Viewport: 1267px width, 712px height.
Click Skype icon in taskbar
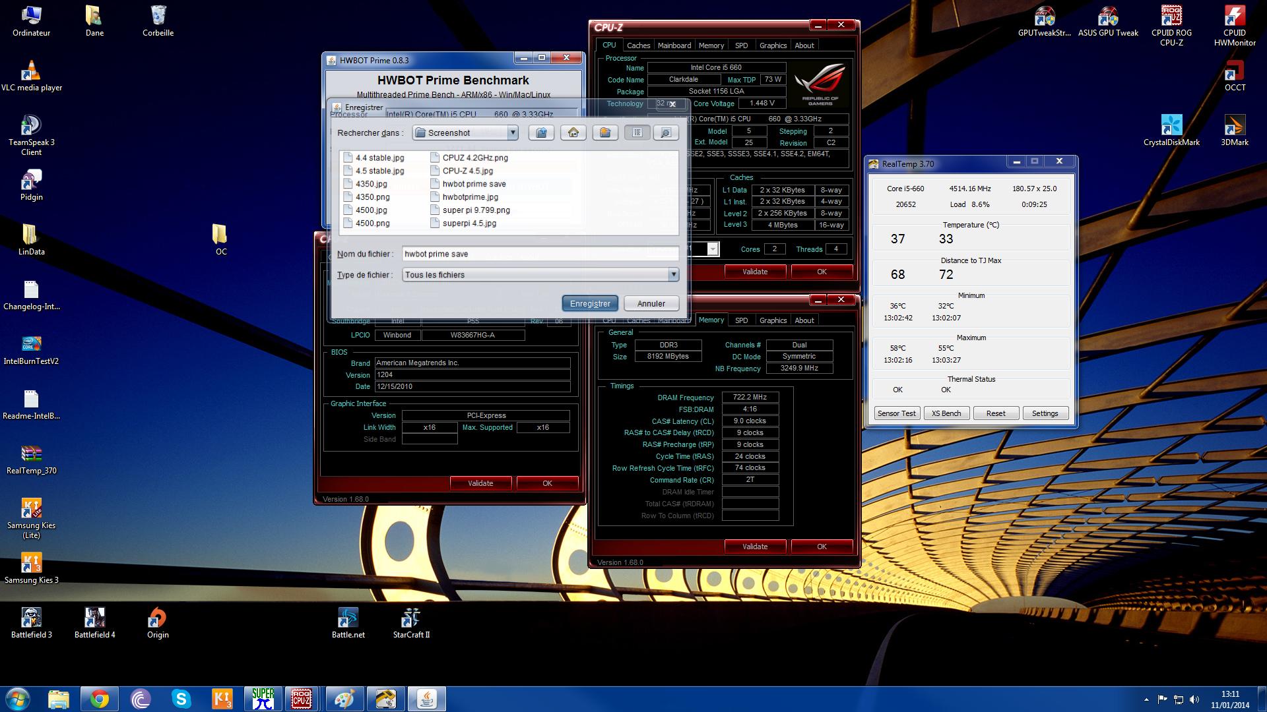click(181, 699)
